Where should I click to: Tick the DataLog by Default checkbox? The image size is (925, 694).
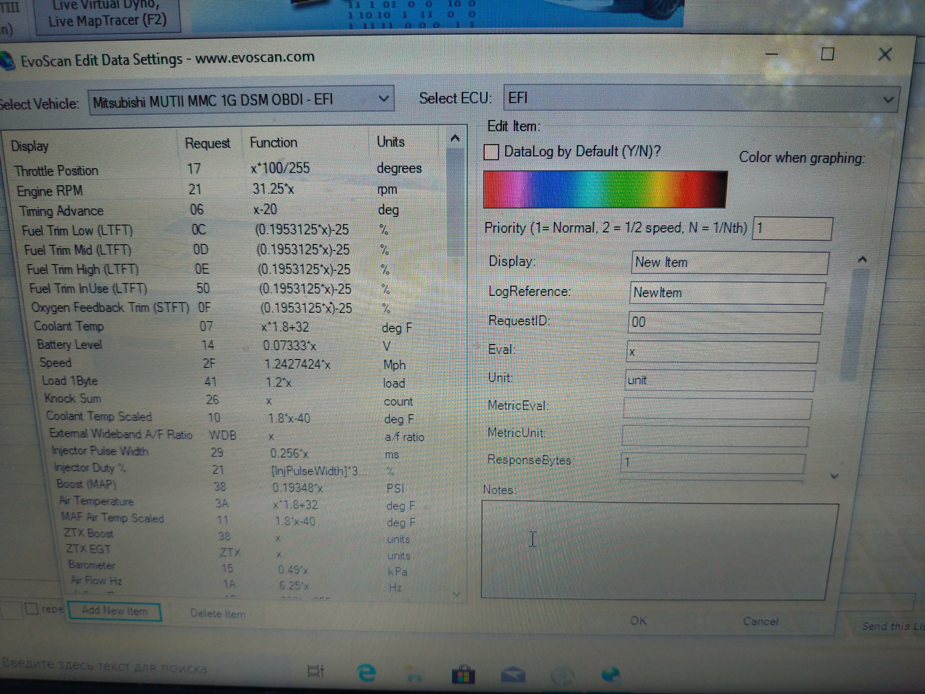tap(491, 152)
